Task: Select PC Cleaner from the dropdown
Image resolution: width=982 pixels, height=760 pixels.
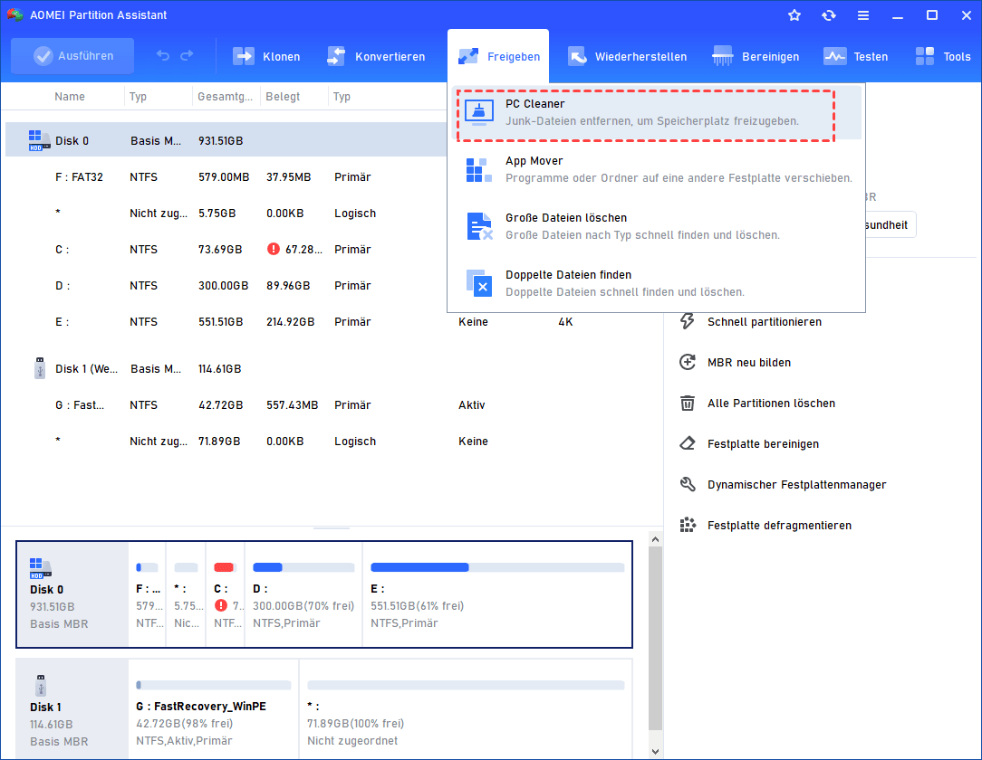Action: click(x=643, y=113)
